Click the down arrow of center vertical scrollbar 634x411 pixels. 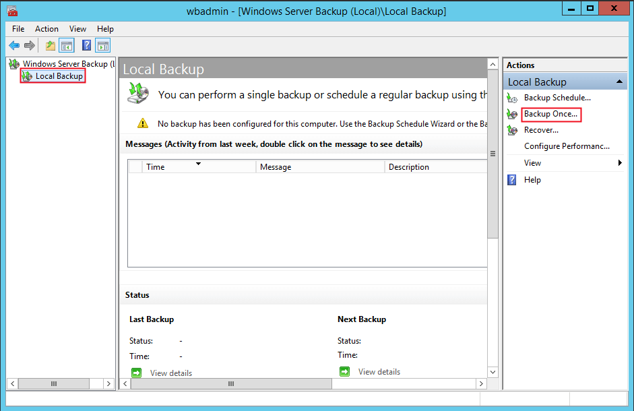point(493,372)
